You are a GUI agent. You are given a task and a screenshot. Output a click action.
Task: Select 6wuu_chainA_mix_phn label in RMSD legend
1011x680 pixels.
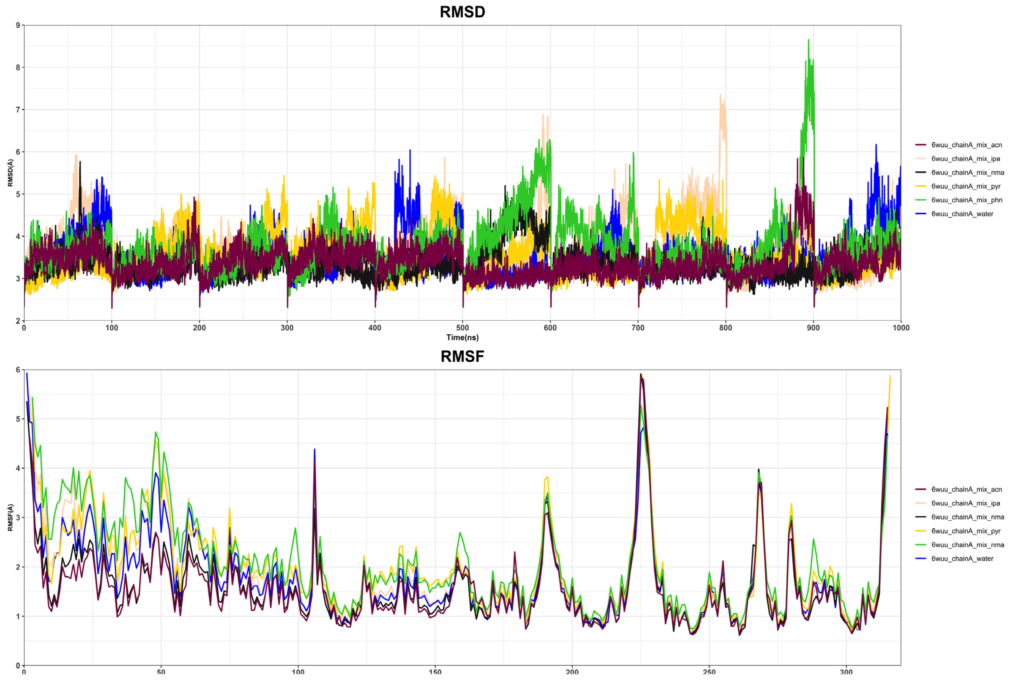pyautogui.click(x=967, y=200)
